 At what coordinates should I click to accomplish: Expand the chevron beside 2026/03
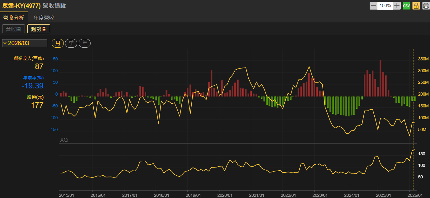pos(5,43)
